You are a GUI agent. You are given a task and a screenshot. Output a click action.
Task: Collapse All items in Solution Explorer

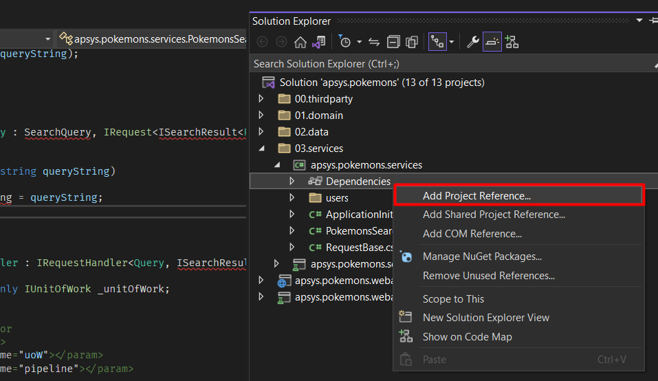point(393,42)
